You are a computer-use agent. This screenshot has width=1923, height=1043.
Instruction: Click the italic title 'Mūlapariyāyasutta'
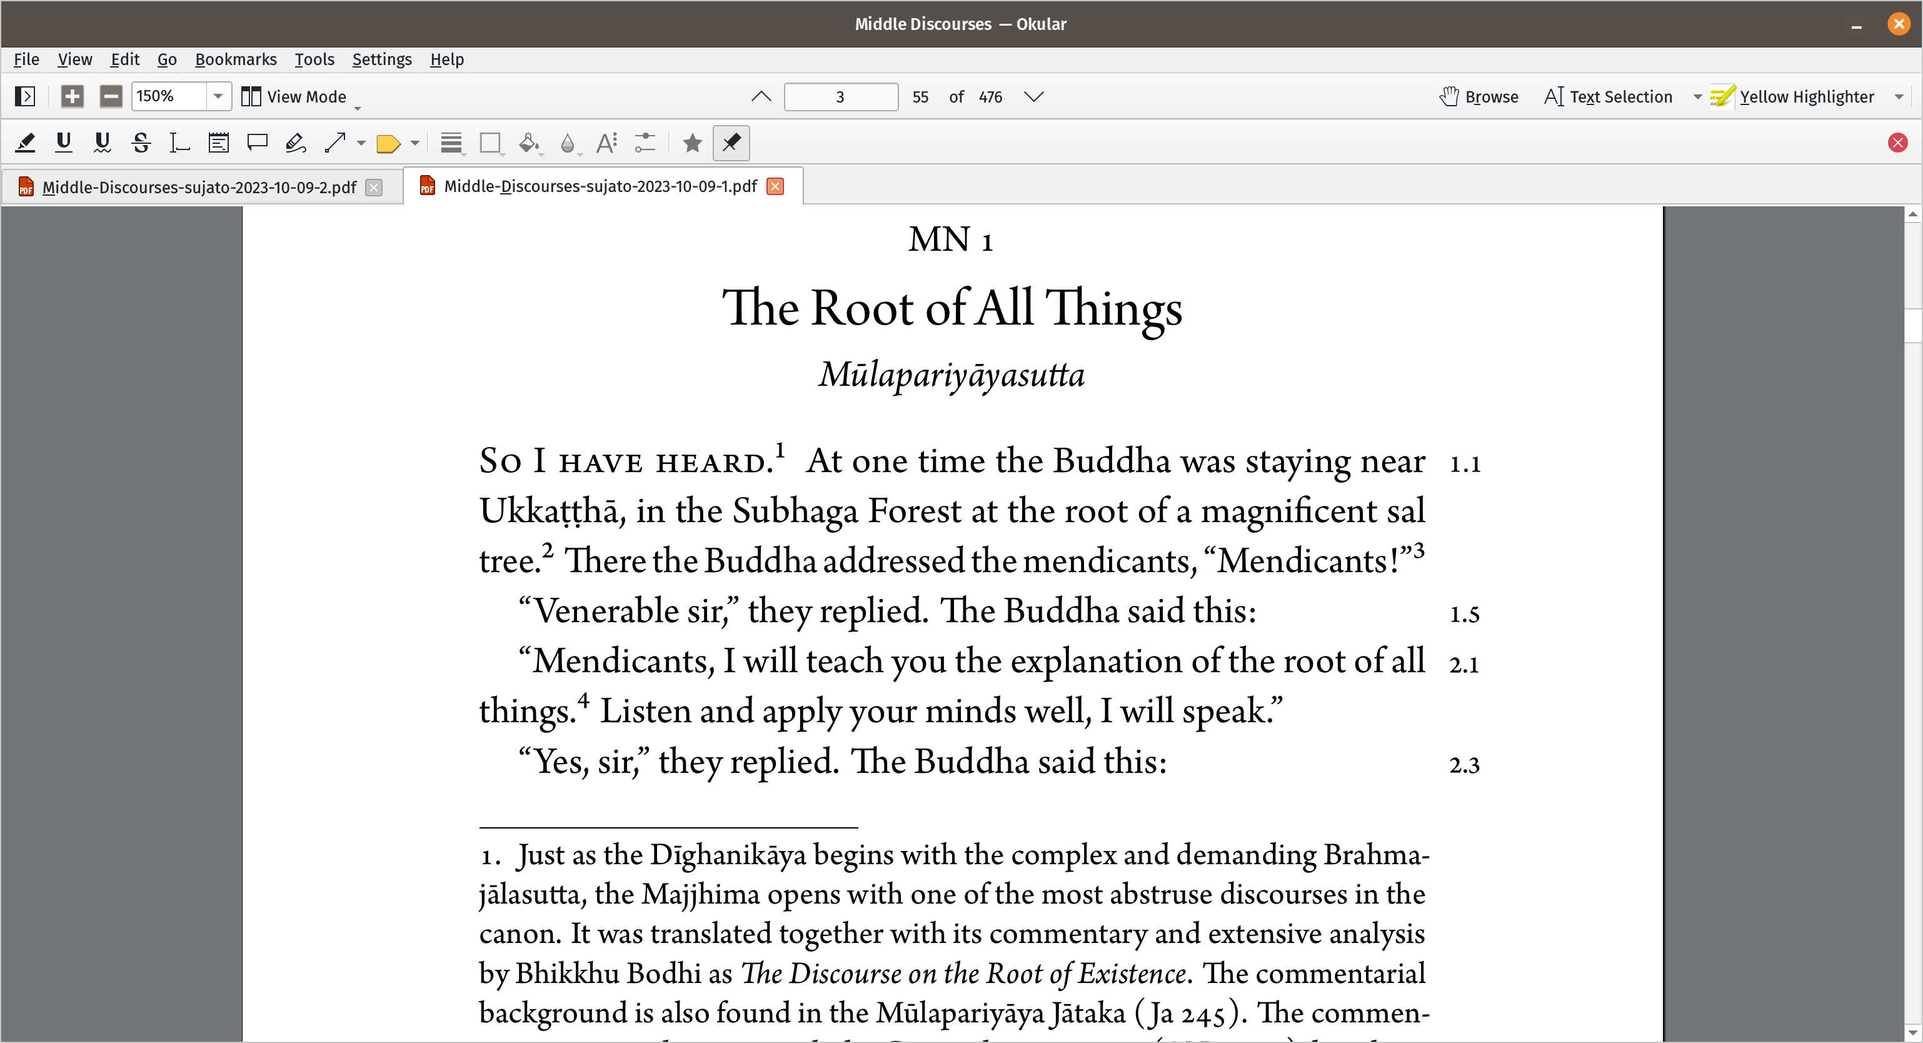[951, 375]
